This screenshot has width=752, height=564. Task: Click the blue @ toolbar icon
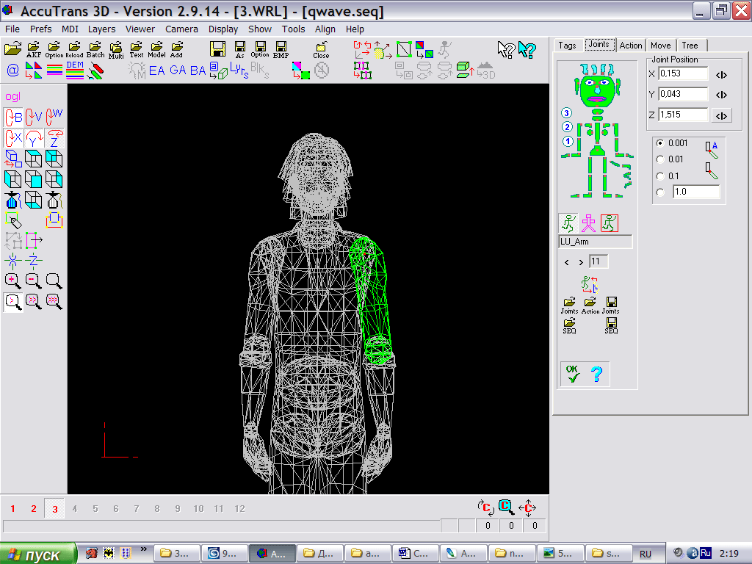coord(13,70)
